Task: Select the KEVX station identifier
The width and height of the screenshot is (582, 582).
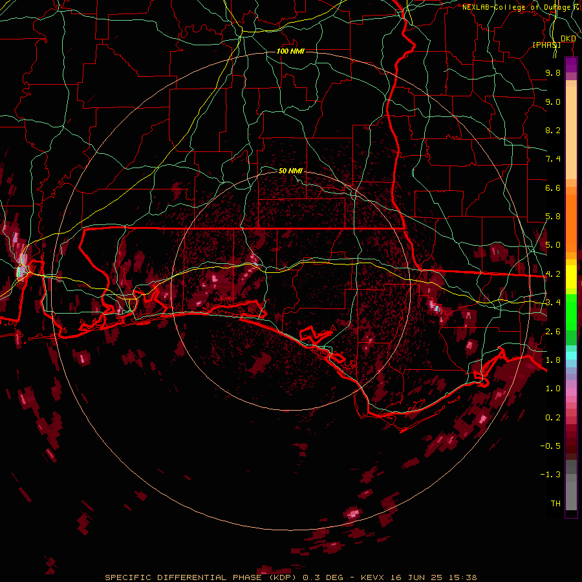Action: 372,577
